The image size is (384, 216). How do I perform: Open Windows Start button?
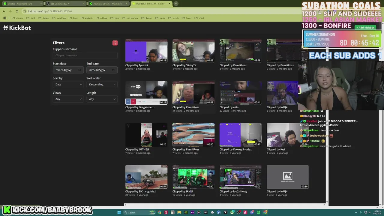click(x=119, y=212)
